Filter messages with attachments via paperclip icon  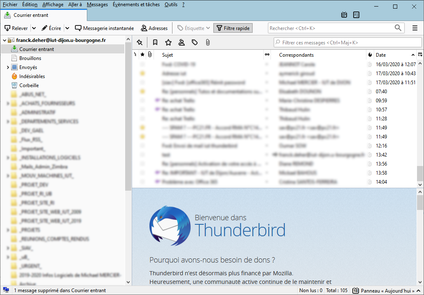point(208,42)
